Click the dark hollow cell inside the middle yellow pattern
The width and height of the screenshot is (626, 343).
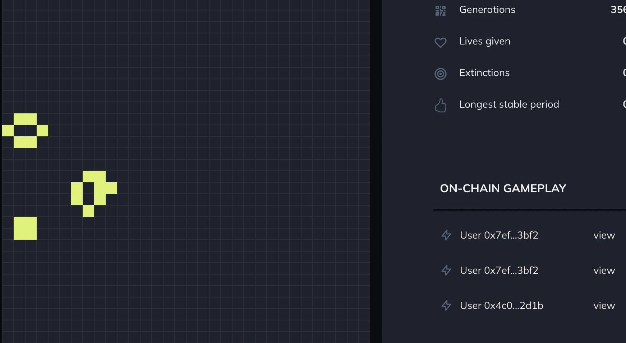(88, 194)
